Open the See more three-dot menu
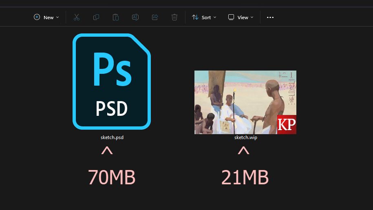This screenshot has width=373, height=210. point(270,18)
